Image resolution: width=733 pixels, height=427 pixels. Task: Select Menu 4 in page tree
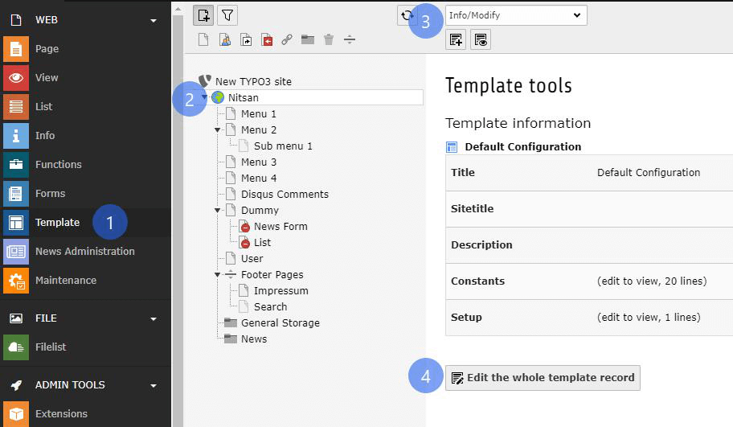(259, 179)
